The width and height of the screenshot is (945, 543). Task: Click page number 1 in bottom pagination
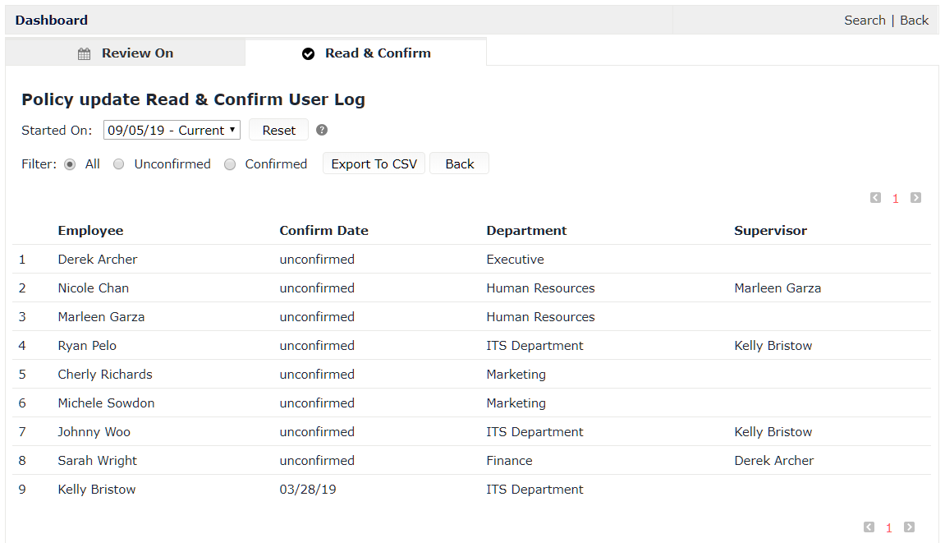[889, 528]
